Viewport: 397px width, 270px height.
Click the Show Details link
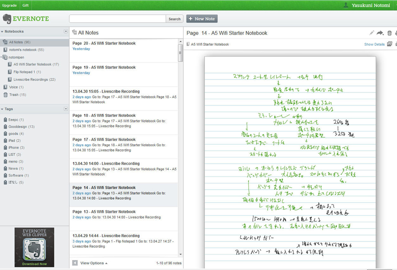point(374,44)
